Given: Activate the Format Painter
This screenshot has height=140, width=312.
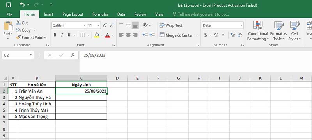Looking at the screenshot, I should 31,37.
